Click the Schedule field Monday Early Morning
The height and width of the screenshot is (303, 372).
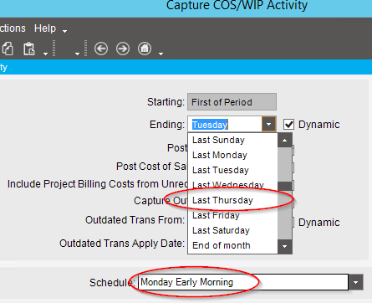click(243, 282)
